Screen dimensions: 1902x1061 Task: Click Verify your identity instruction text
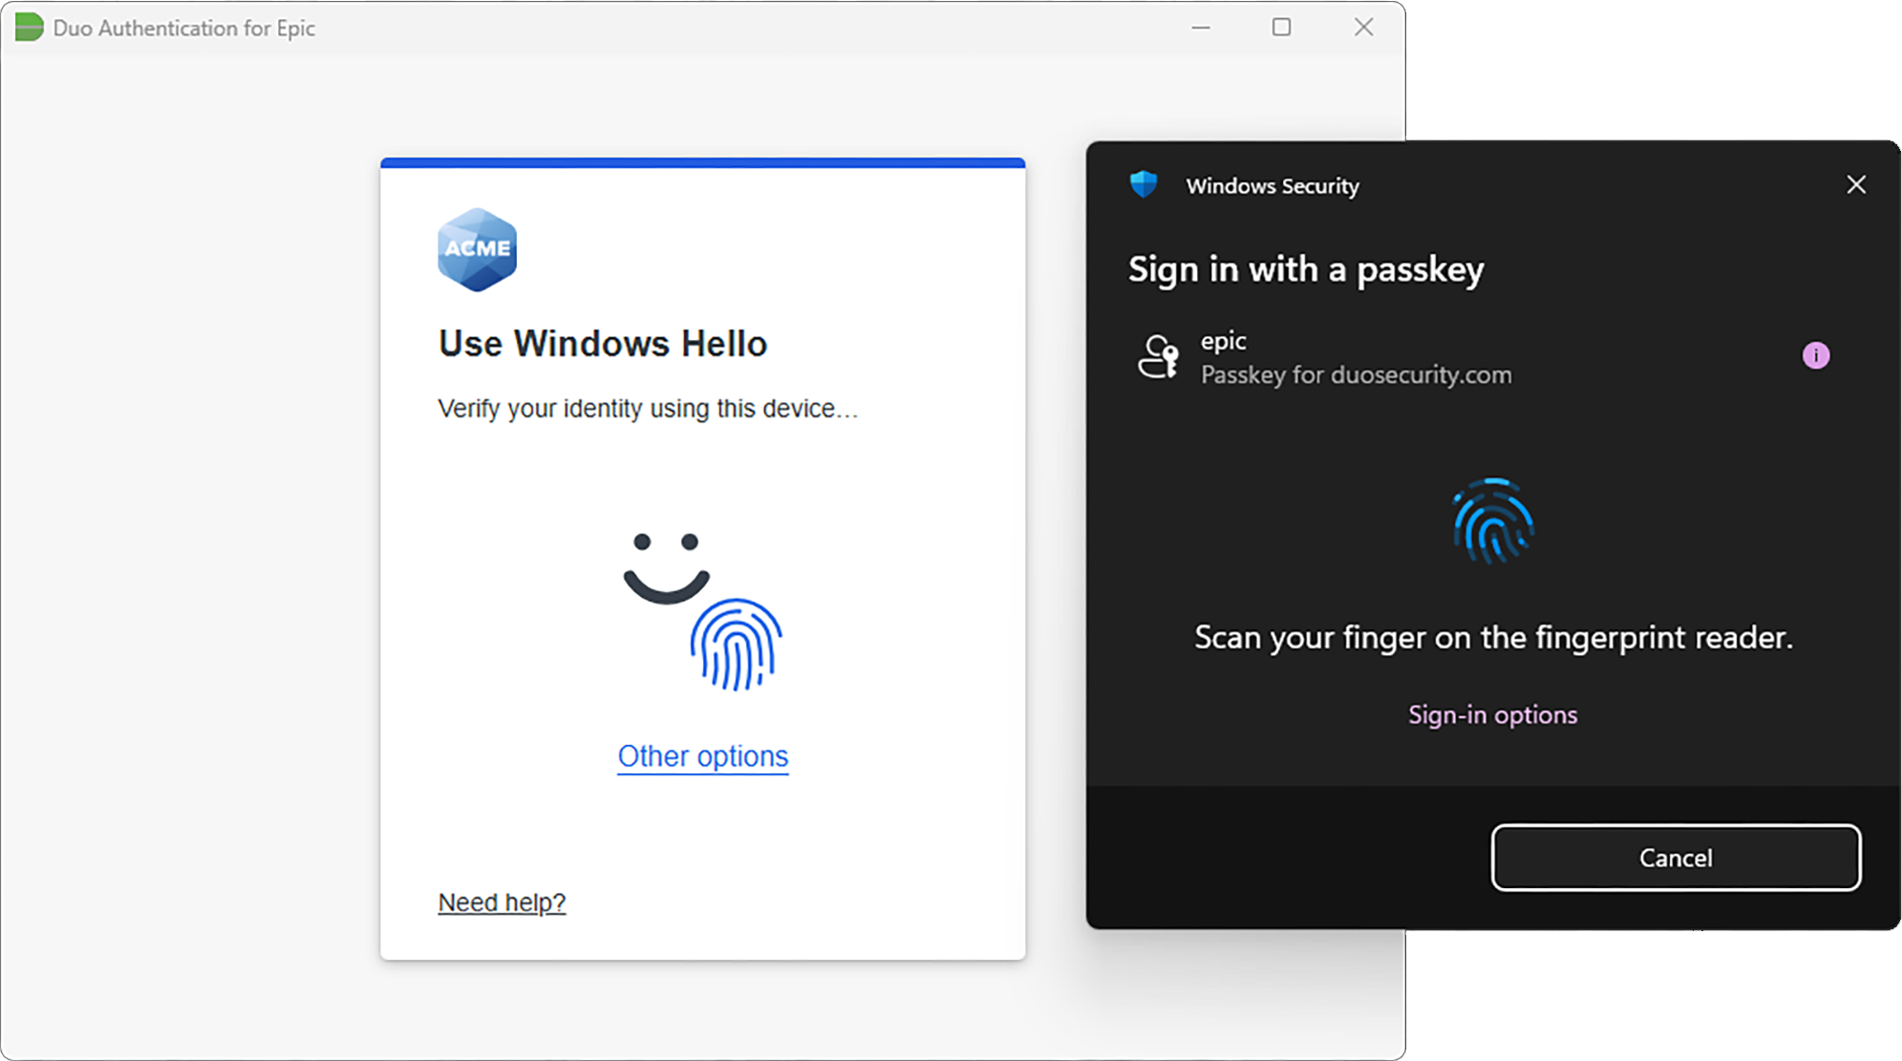pyautogui.click(x=647, y=408)
